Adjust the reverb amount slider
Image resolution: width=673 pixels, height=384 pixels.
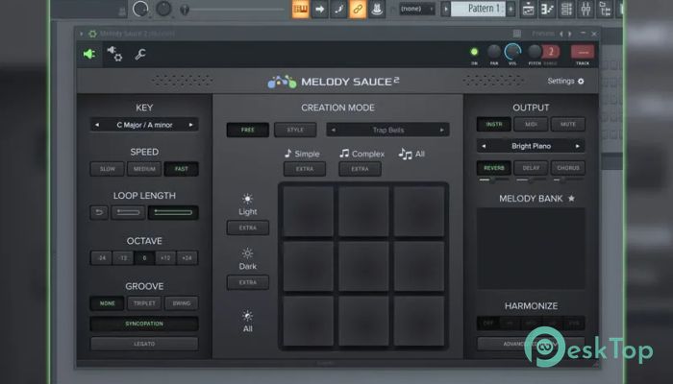pos(493,180)
